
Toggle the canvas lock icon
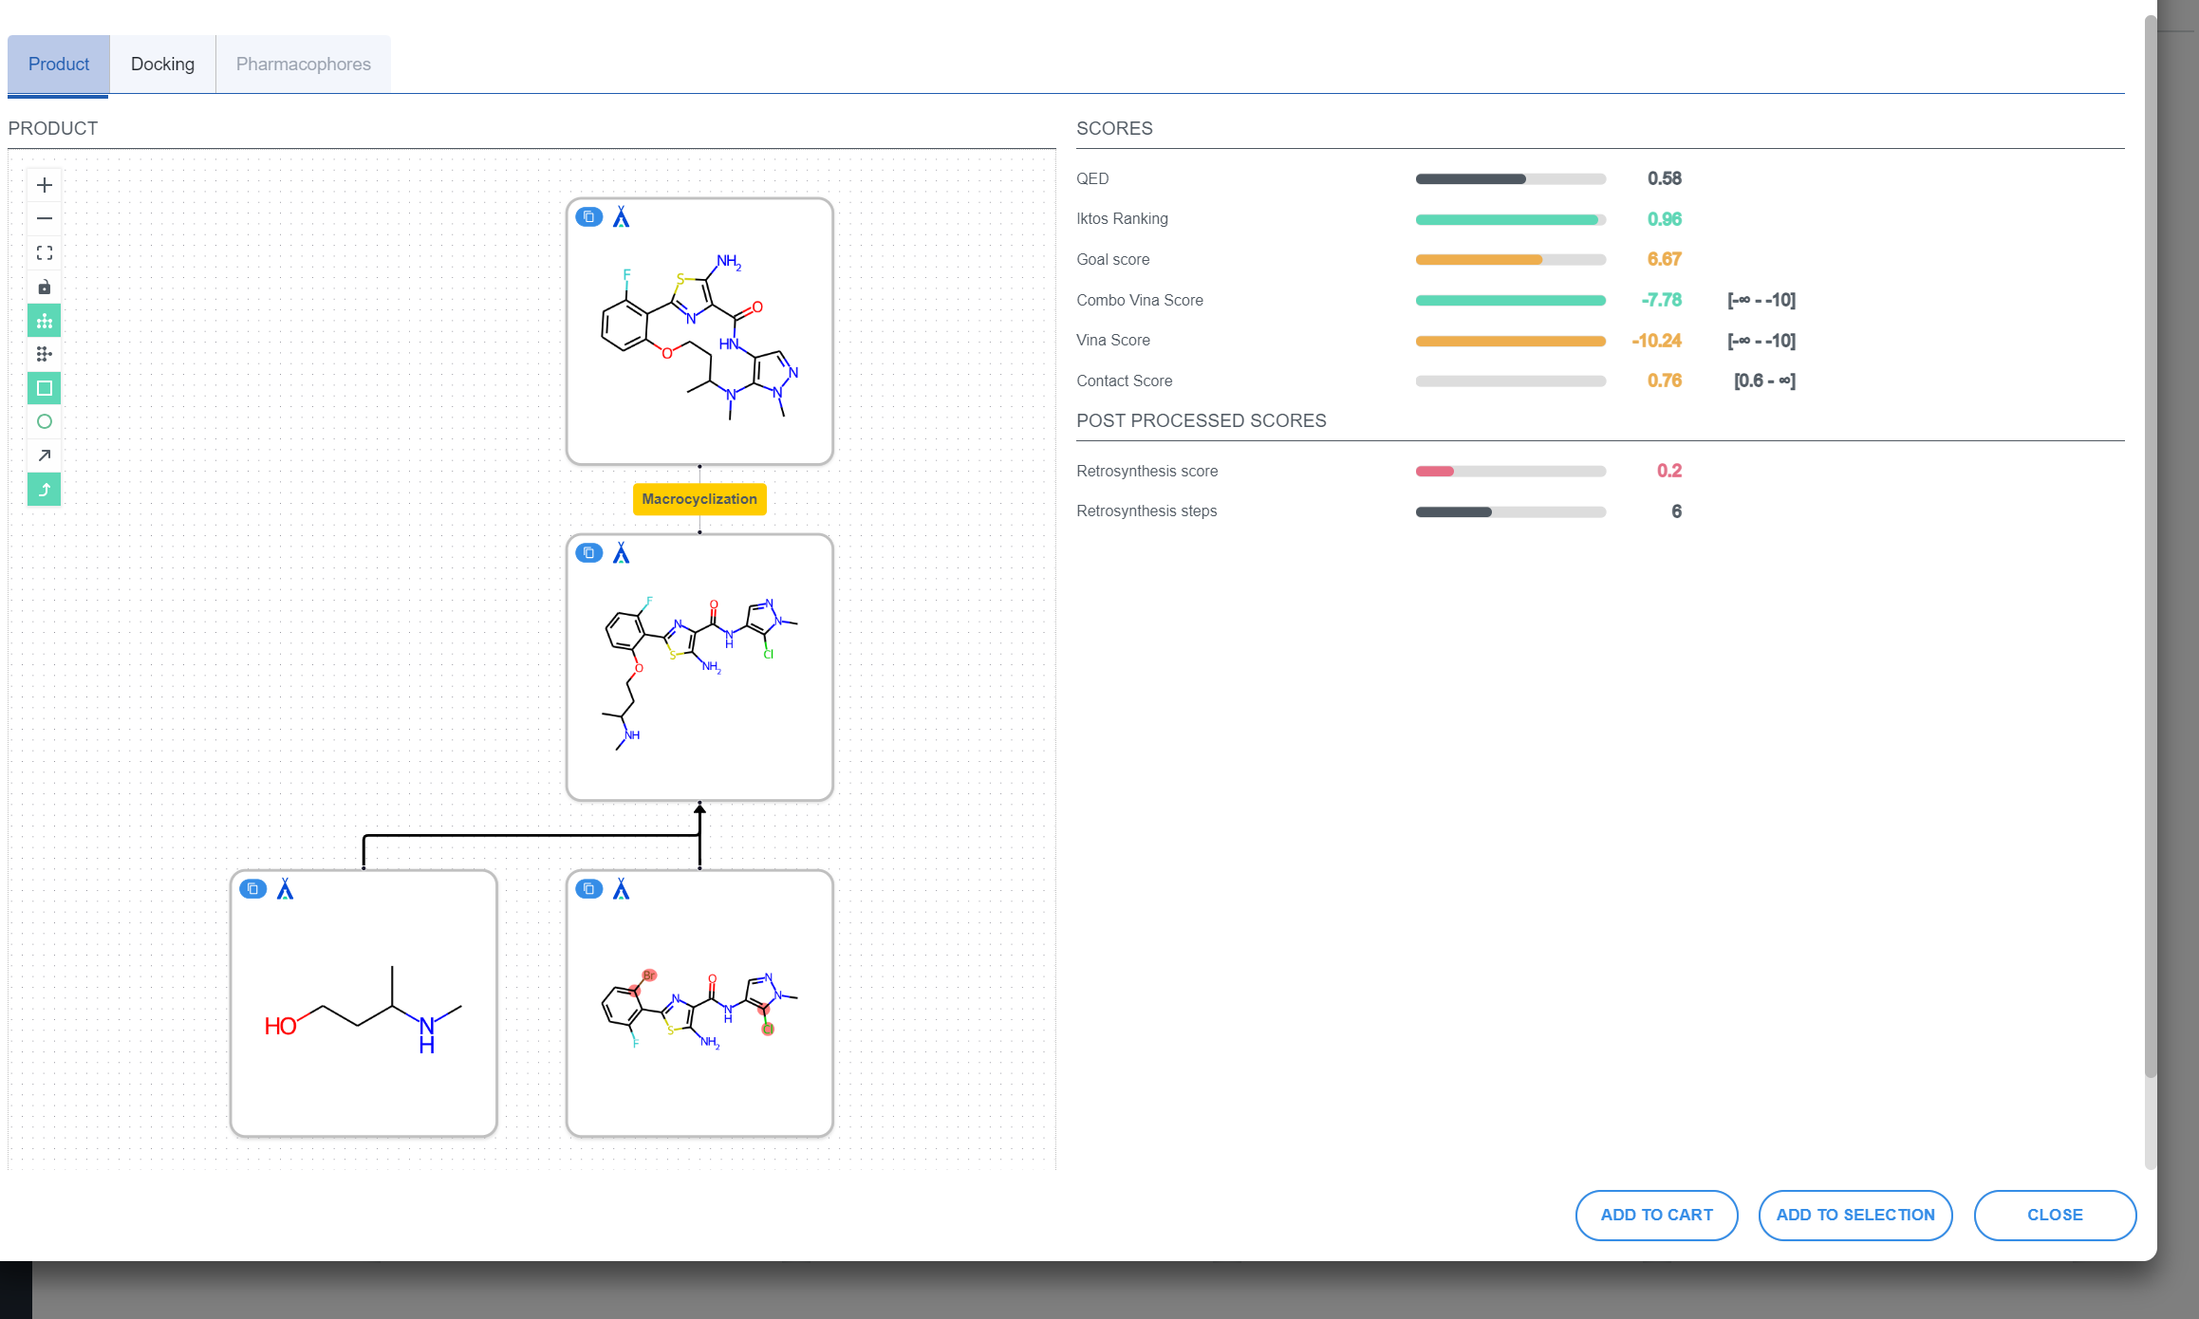point(44,288)
